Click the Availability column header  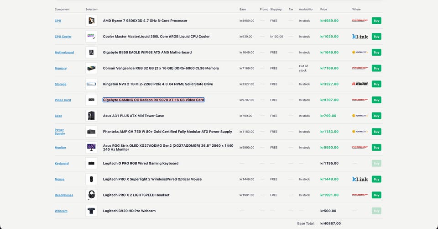pyautogui.click(x=306, y=10)
